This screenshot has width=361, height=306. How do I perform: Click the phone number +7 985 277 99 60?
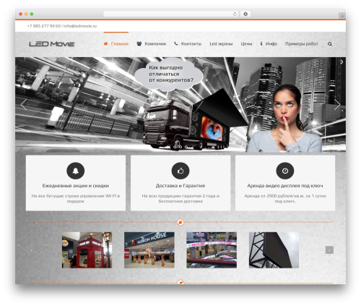(x=44, y=26)
